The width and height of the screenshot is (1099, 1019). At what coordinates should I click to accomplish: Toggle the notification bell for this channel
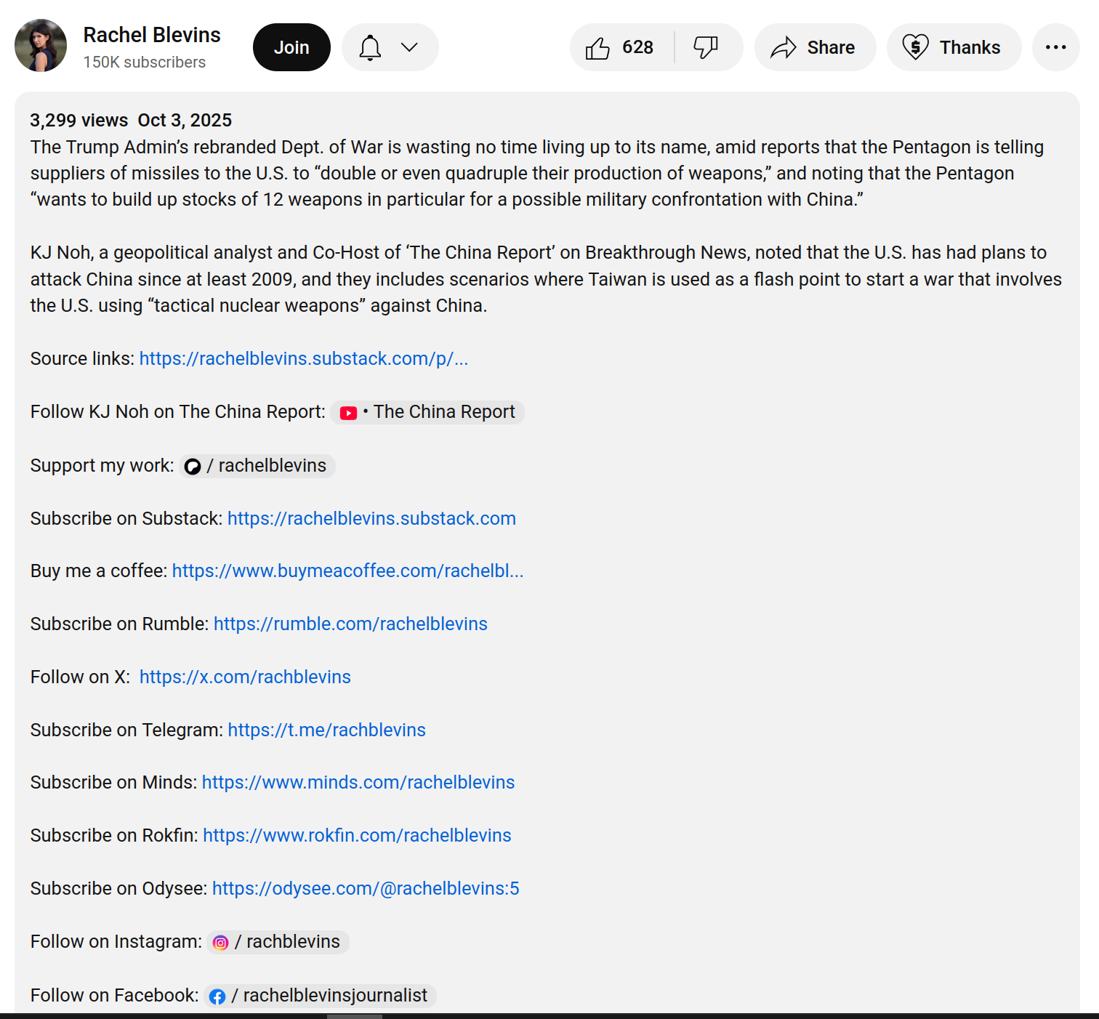click(370, 48)
